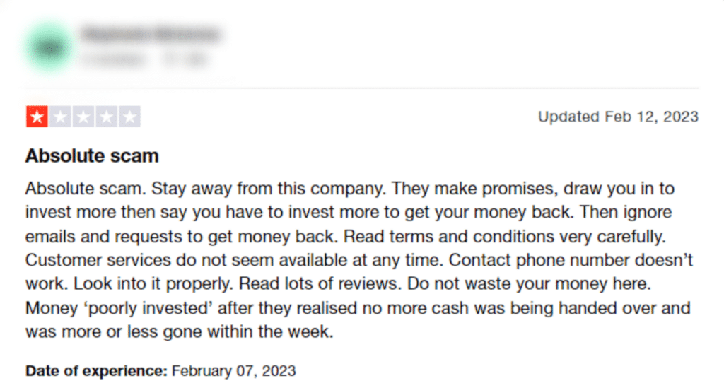724x388 pixels.
Task: Click the "Updated Feb 12, 2023" timestamp
Action: click(618, 117)
